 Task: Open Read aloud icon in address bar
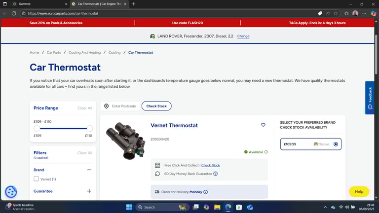point(328,13)
